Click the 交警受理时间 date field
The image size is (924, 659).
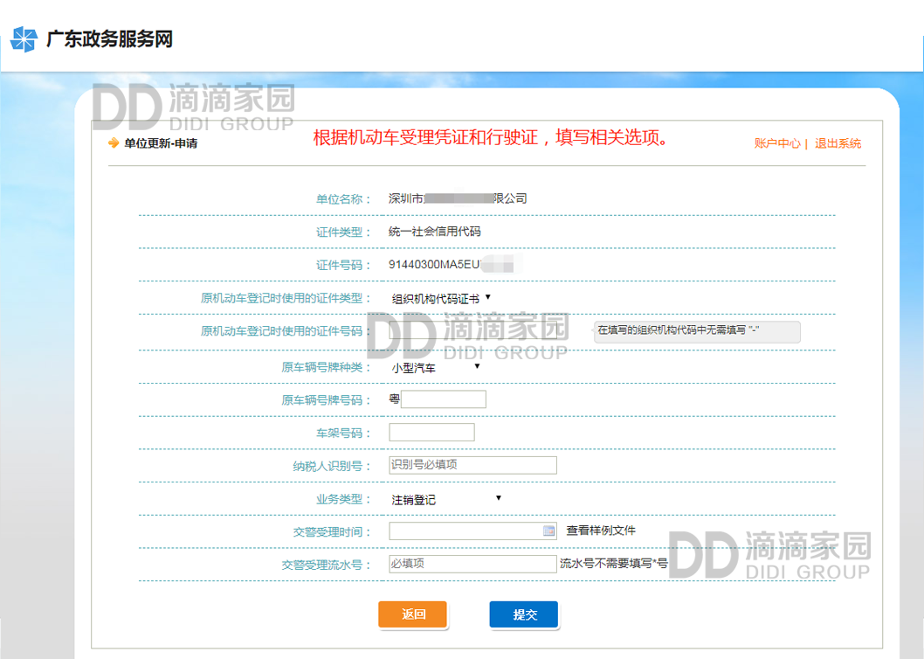click(472, 531)
